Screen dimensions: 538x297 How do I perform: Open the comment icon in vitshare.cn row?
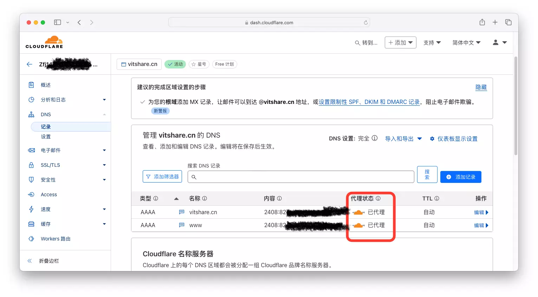point(182,212)
